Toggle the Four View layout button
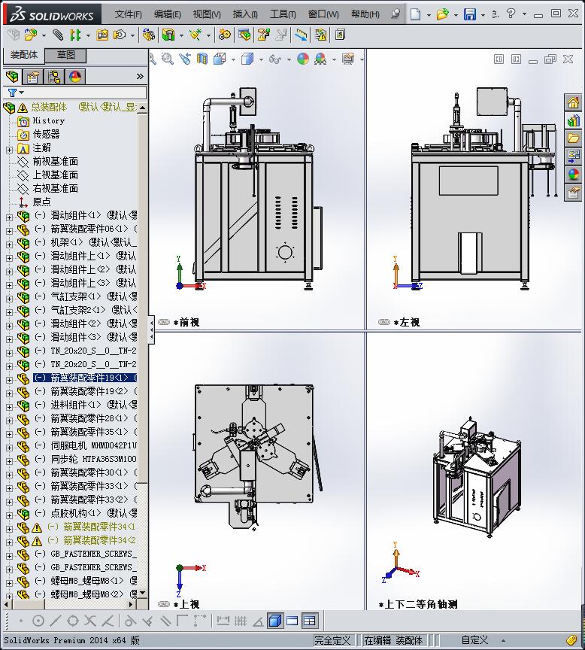Screen dimensions: 585x650 click(x=310, y=621)
